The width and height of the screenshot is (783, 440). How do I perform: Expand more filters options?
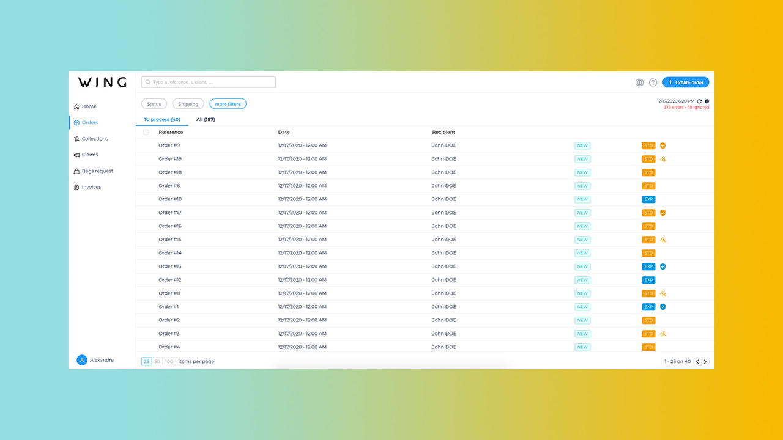coord(228,103)
